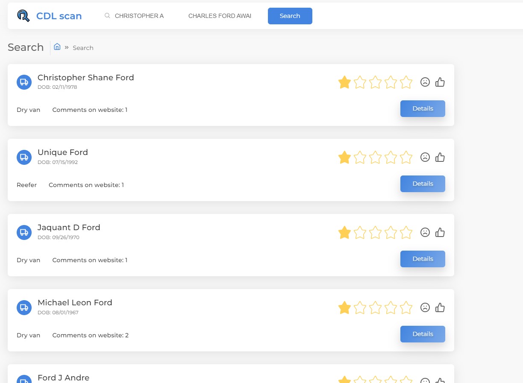Click the home breadcrumb icon
Viewport: 523px width, 383px height.
pos(57,47)
